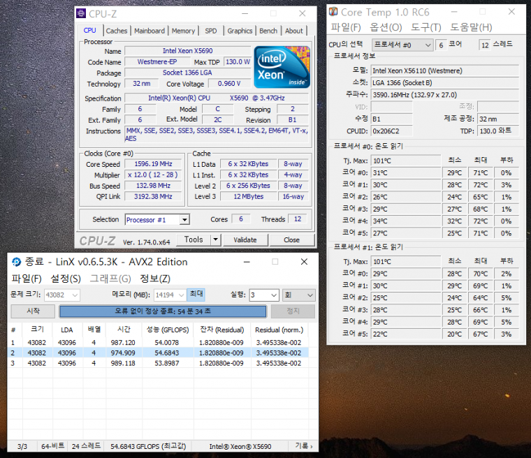The width and height of the screenshot is (531, 458).
Task: Open the Mainboard tab in CPU-Z
Action: [150, 31]
